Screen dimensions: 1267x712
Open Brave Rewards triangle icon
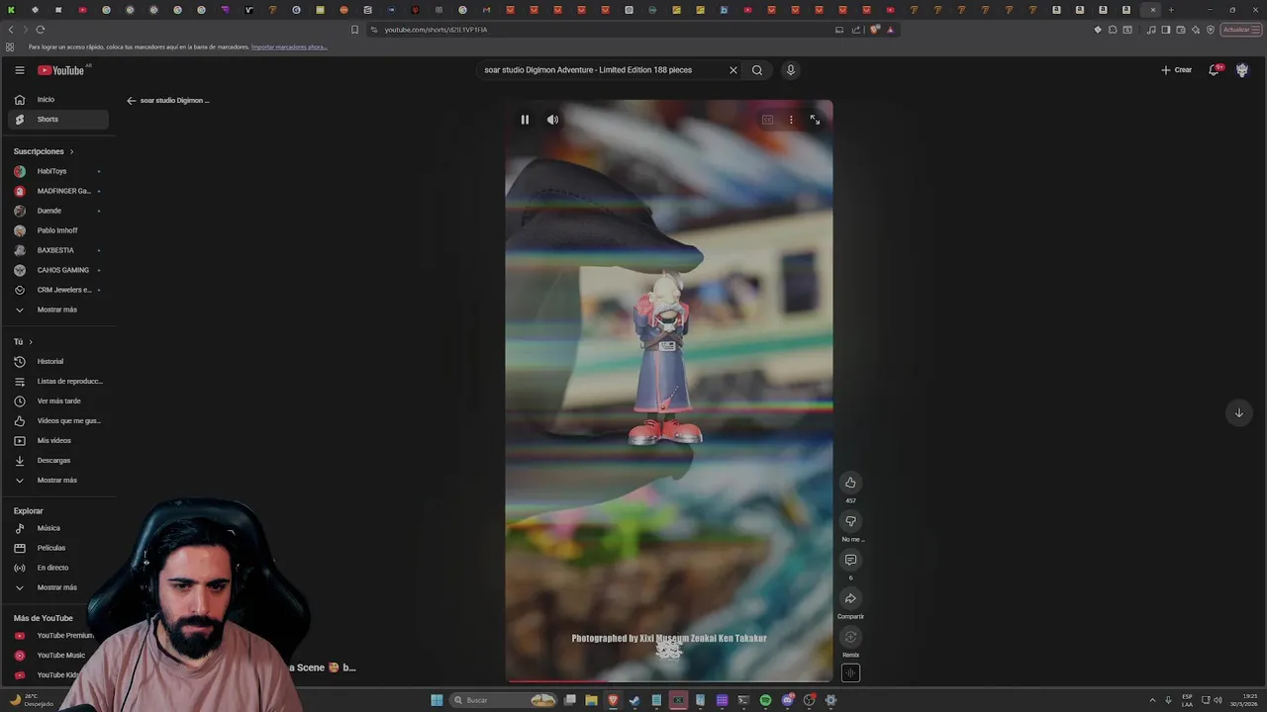pos(890,30)
